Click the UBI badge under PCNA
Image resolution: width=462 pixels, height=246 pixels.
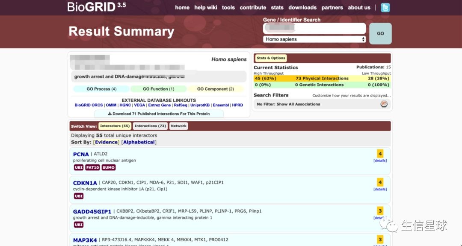click(79, 167)
